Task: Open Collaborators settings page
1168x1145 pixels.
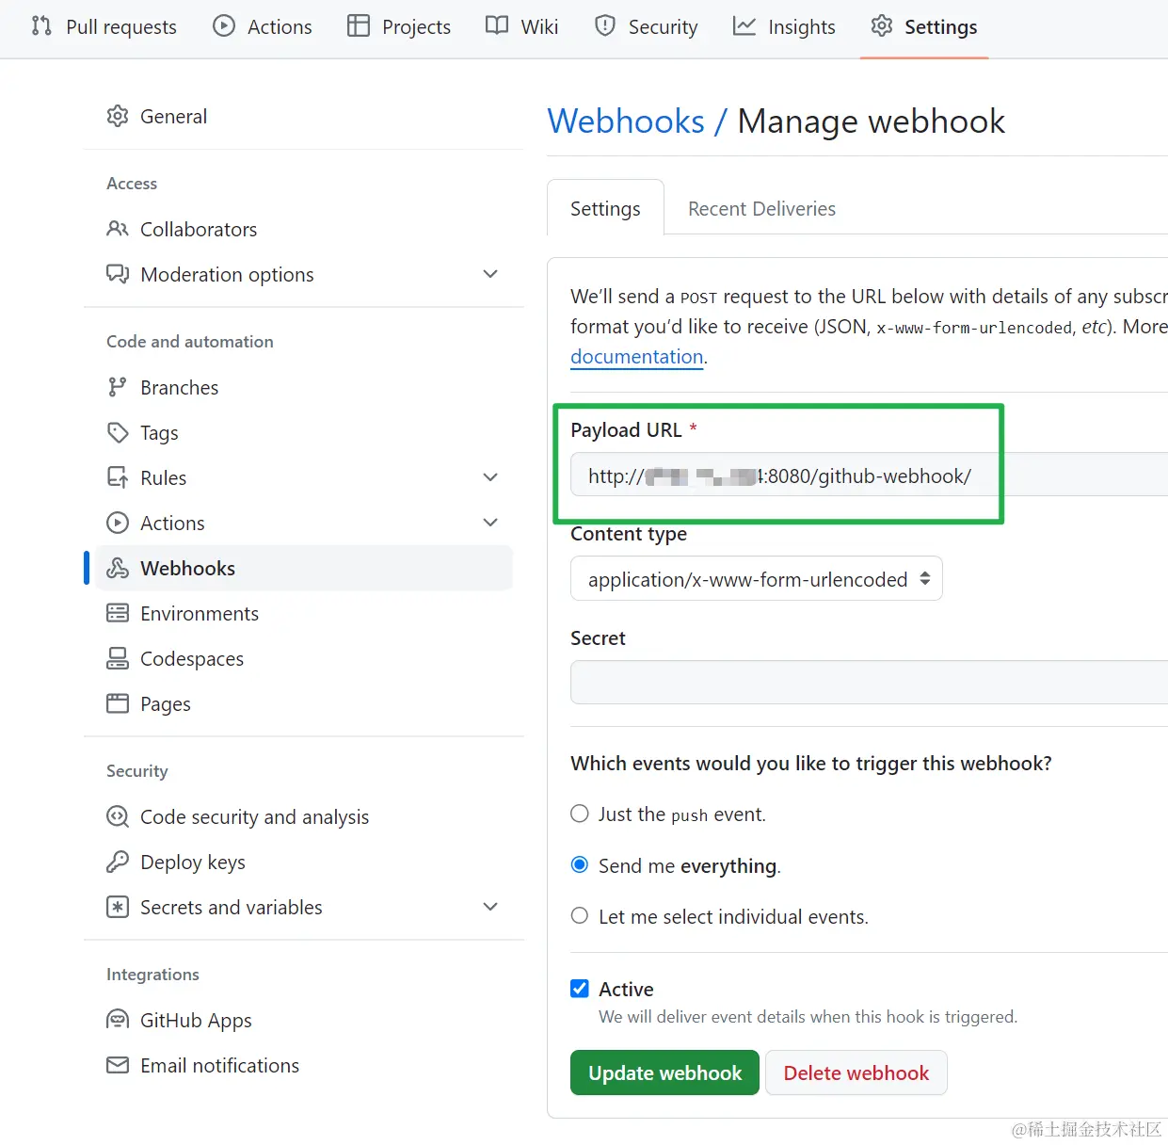Action: 199,229
